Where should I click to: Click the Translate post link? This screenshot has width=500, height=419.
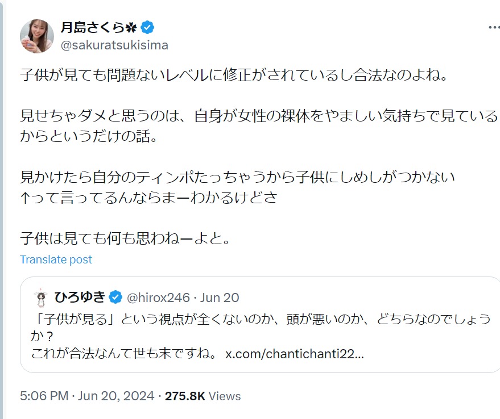click(x=56, y=259)
